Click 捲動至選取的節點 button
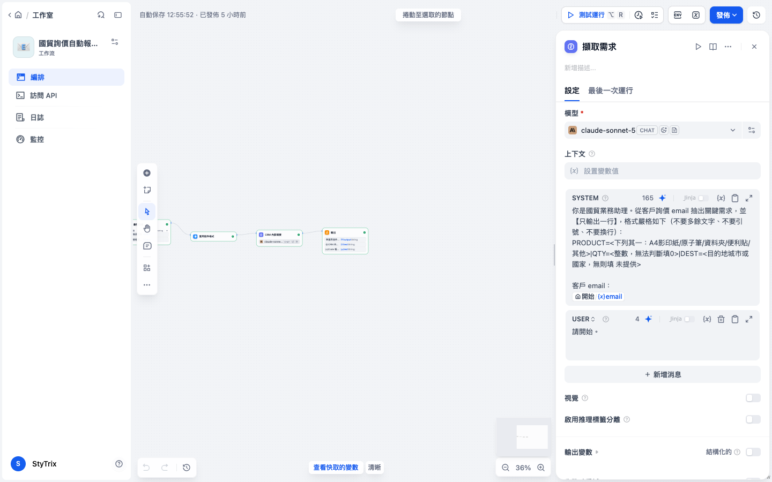The image size is (772, 482). 428,15
